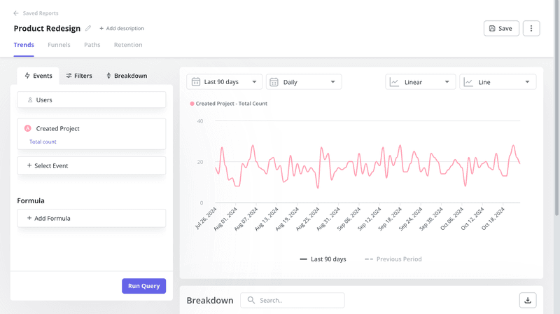This screenshot has height=314, width=560.
Task: Open the Line chart type dropdown
Action: click(498, 82)
